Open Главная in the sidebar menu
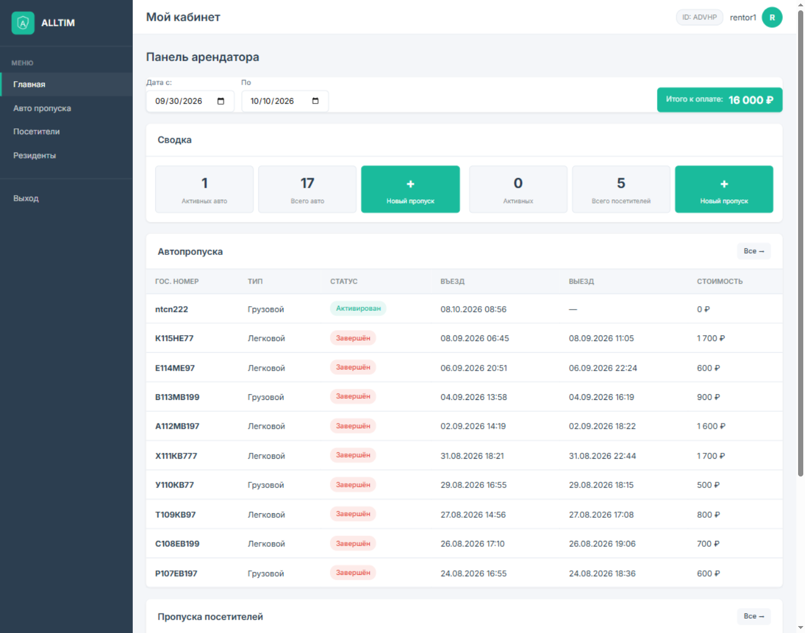 click(66, 85)
